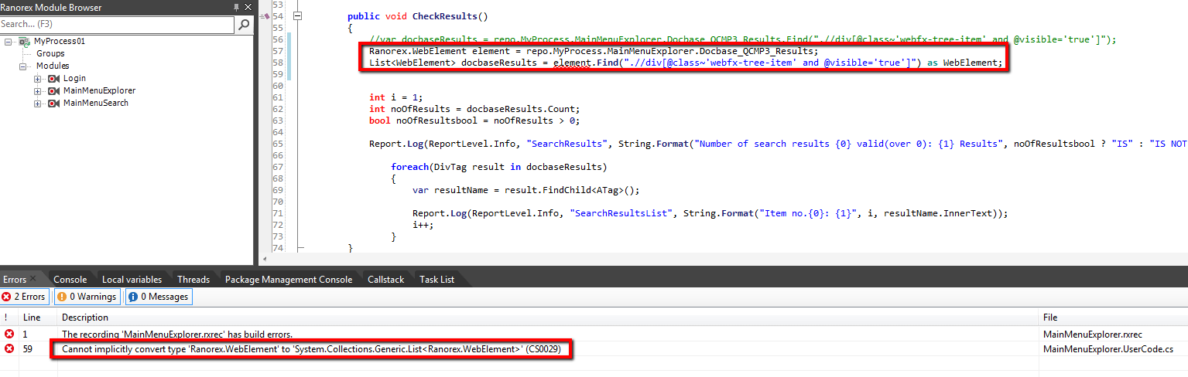
Task: Close the Errors tab
Action: pyautogui.click(x=33, y=280)
